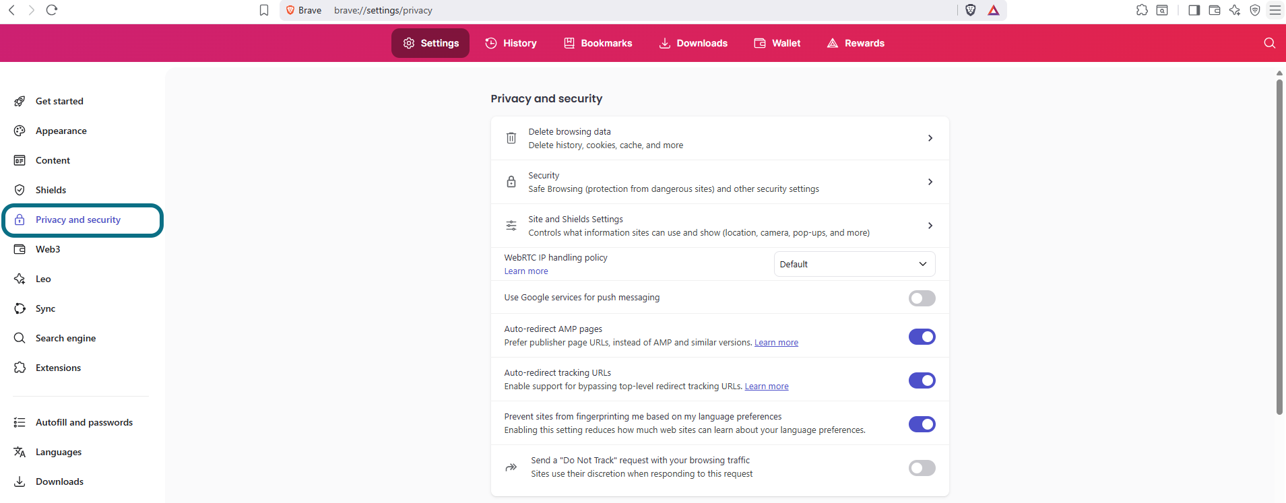Open Extensions settings in sidebar
Image resolution: width=1286 pixels, height=503 pixels.
tap(58, 368)
